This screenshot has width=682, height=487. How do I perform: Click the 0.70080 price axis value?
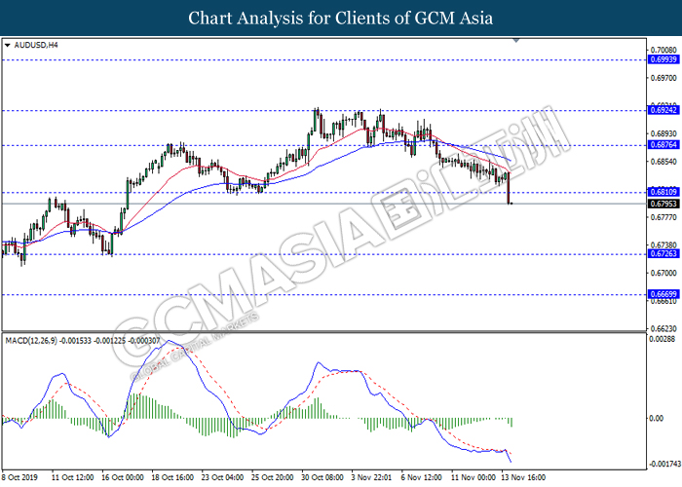663,51
